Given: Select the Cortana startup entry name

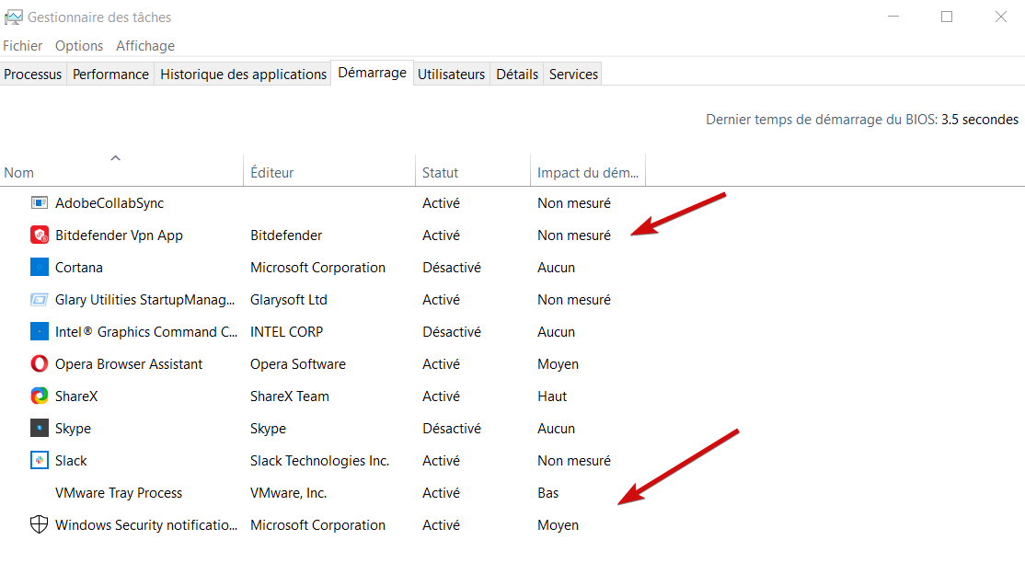Looking at the screenshot, I should click(x=78, y=267).
